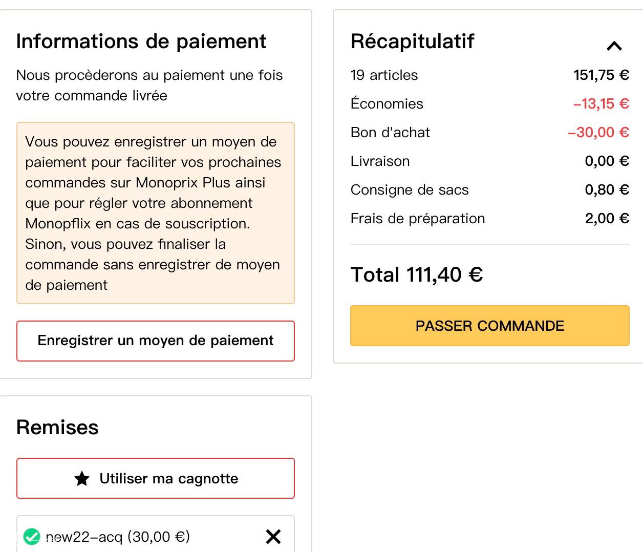Image resolution: width=643 pixels, height=552 pixels.
Task: Click the Total 111,40 € amount
Action: [x=417, y=275]
